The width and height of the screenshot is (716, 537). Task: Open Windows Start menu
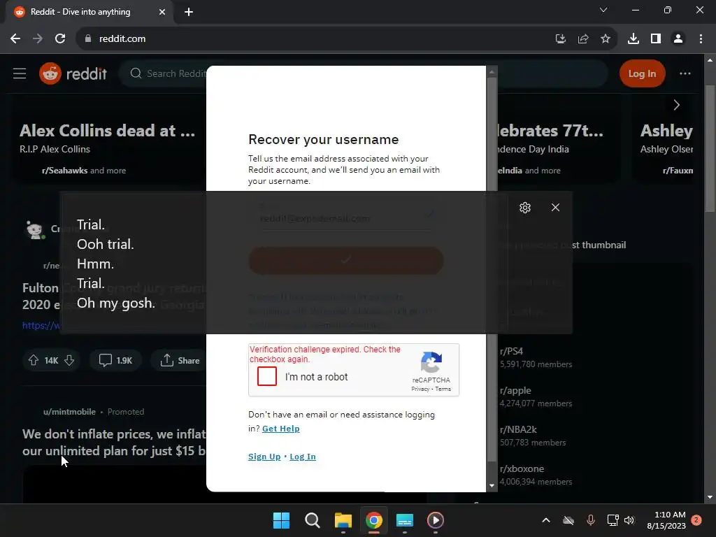pos(281,520)
